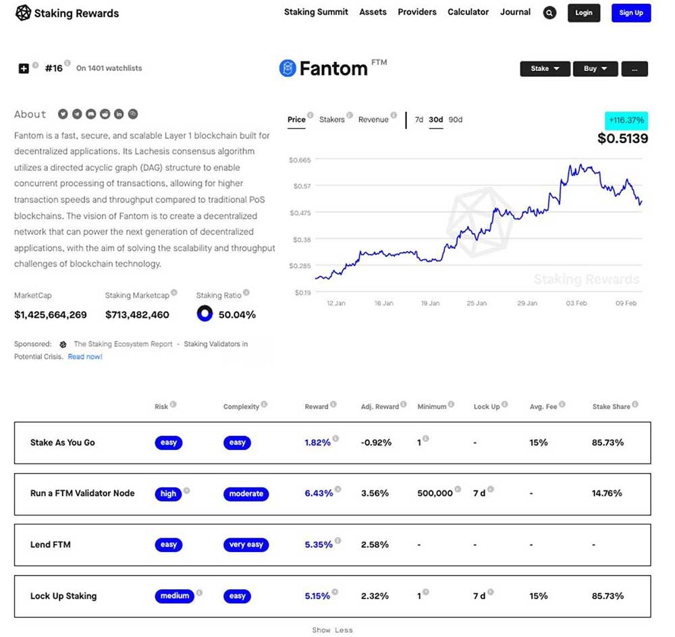Click info icon on Complexity column header
The width and height of the screenshot is (675, 637).
tap(264, 404)
